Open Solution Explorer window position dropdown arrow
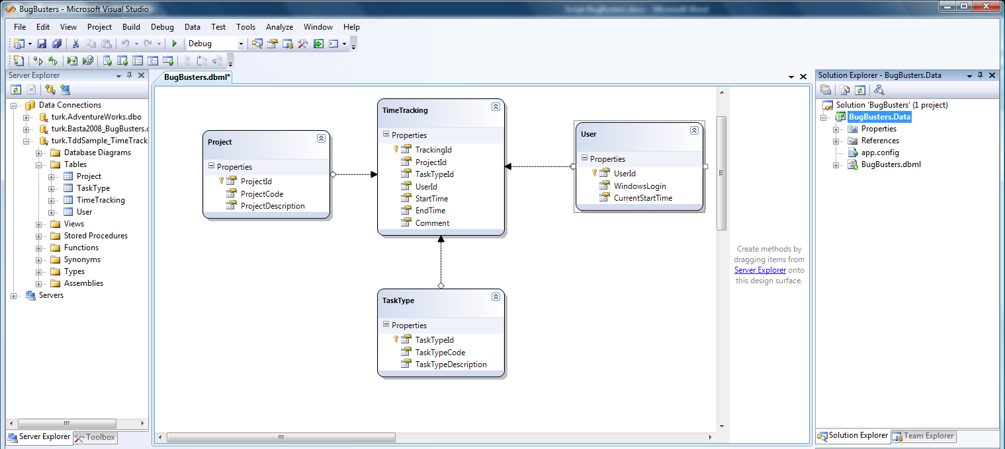The width and height of the screenshot is (1005, 449). [969, 76]
